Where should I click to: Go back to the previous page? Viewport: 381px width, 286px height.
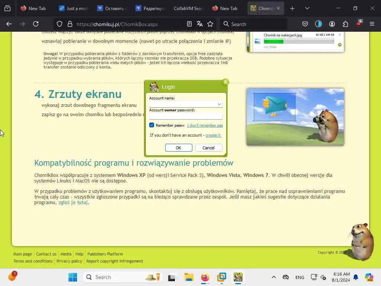tap(9, 24)
